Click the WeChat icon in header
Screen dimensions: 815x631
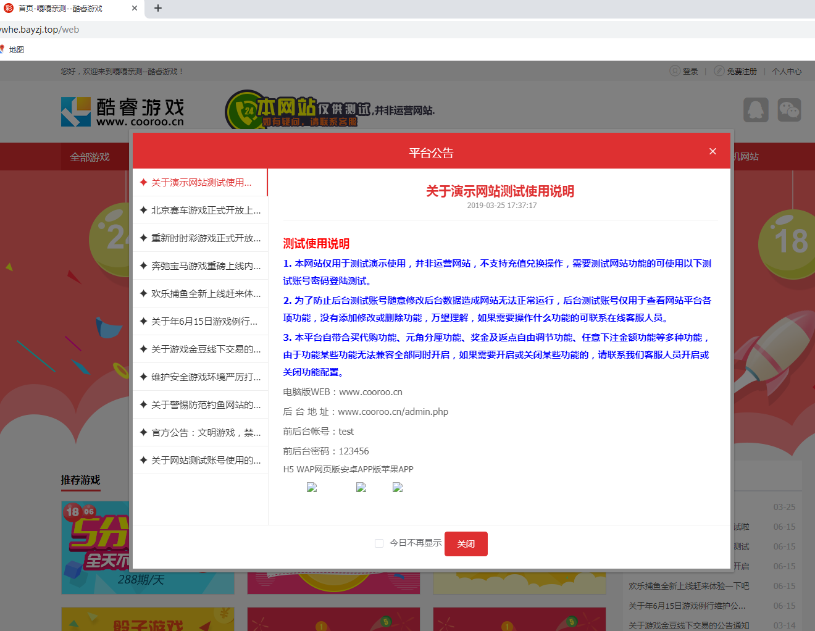click(x=788, y=110)
